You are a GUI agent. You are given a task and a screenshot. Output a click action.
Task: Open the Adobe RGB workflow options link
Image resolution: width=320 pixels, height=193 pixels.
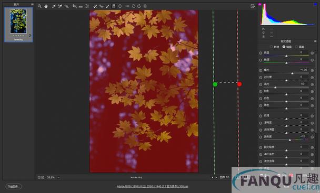click(x=152, y=186)
